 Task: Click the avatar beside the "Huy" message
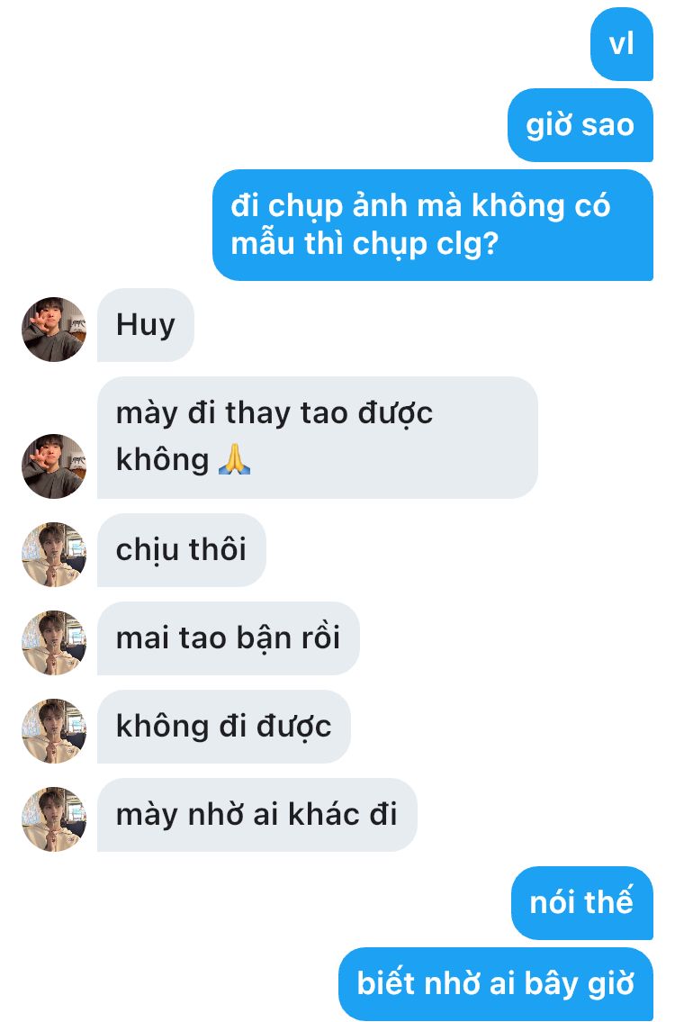tap(54, 330)
